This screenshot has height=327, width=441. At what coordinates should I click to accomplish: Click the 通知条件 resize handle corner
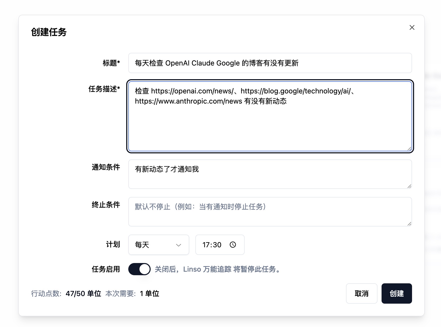click(x=409, y=186)
